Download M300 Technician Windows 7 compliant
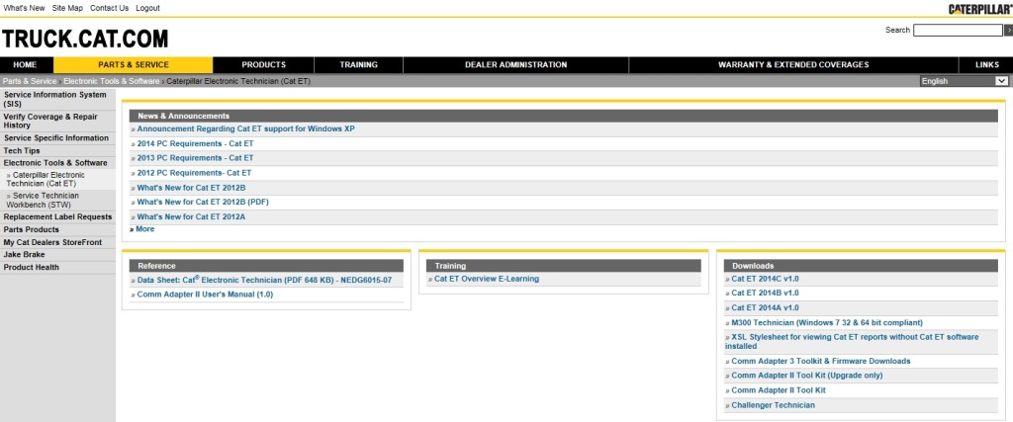The image size is (1013, 422). [x=827, y=322]
